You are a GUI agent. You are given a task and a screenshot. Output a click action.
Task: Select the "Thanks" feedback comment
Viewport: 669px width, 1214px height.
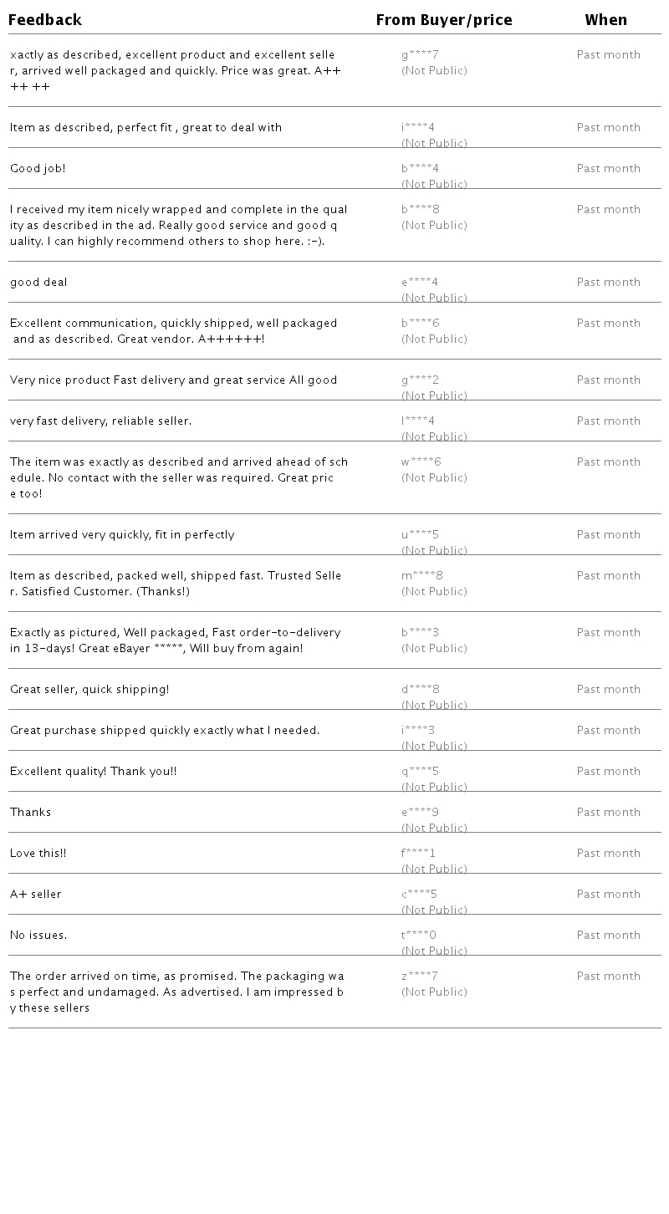[30, 813]
